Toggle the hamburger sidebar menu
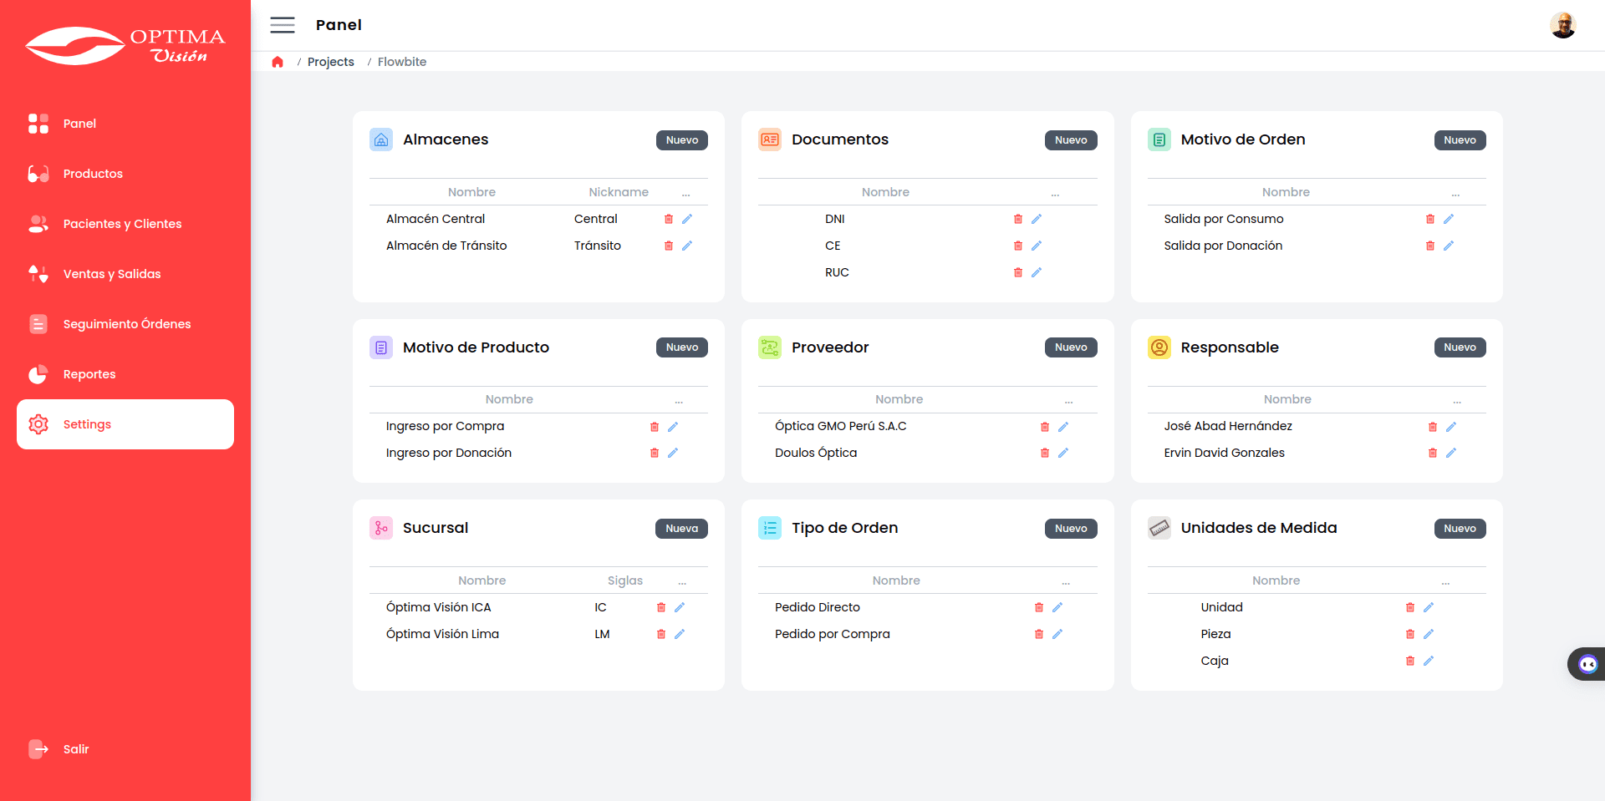 click(283, 25)
